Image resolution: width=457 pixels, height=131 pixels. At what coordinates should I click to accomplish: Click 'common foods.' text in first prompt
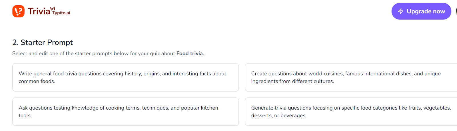tap(37, 81)
